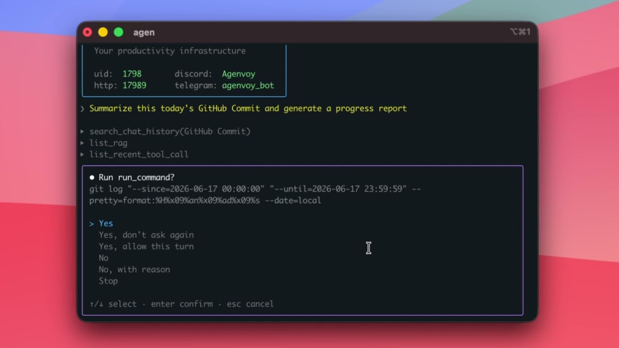The image size is (619, 348).
Task: Choose 'No, with reason'
Action: 134,270
